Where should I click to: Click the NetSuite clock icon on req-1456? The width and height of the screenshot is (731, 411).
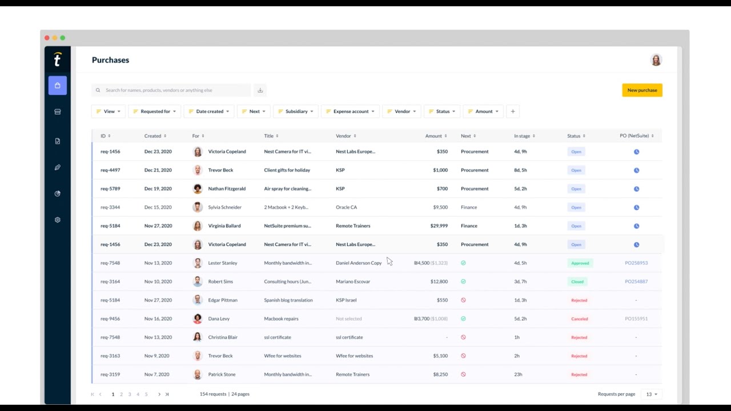636,151
